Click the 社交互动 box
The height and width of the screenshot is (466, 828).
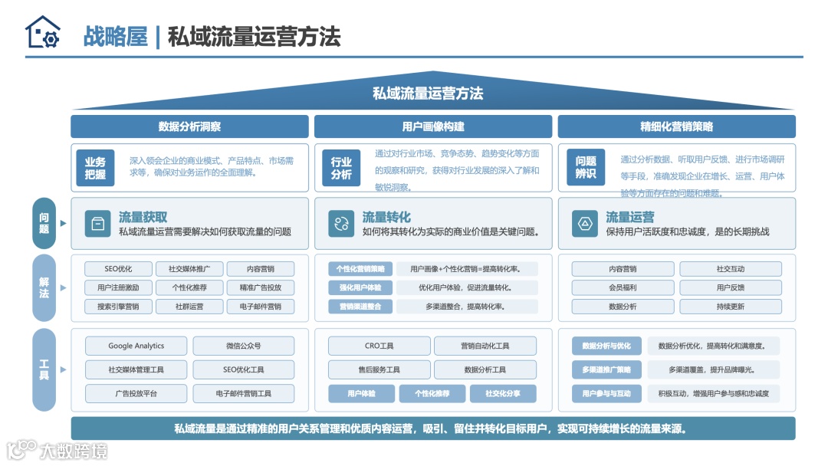pyautogui.click(x=731, y=269)
